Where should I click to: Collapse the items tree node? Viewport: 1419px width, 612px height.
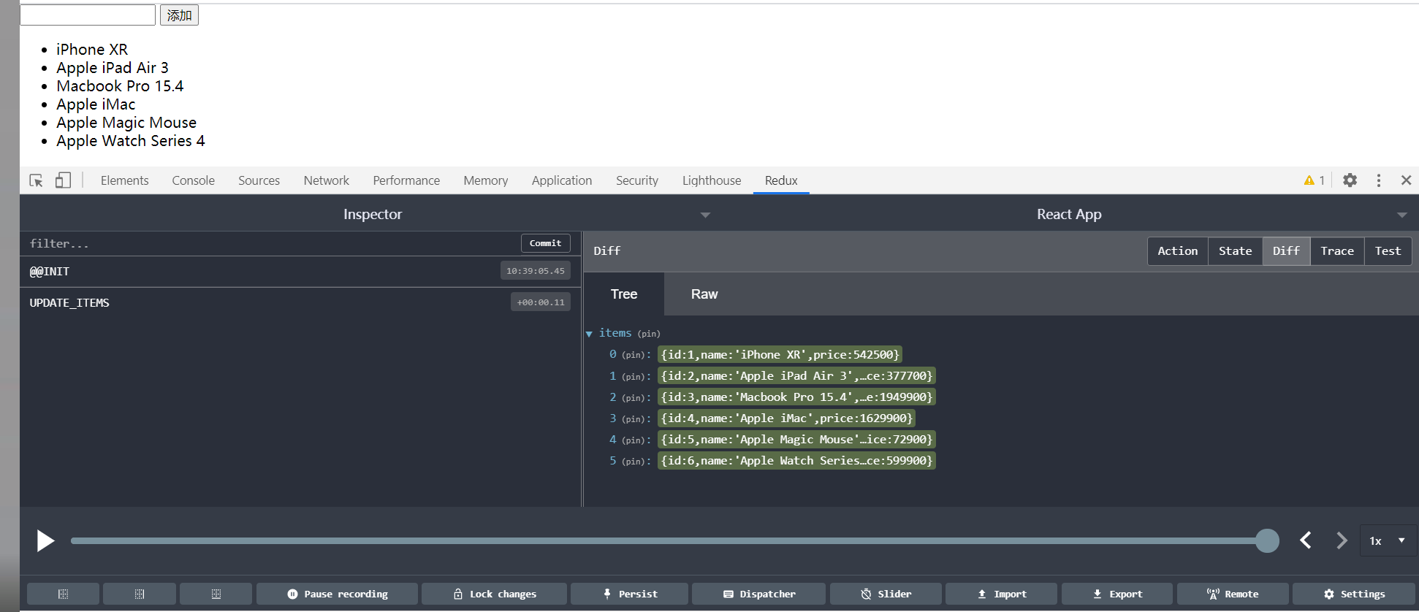[589, 334]
